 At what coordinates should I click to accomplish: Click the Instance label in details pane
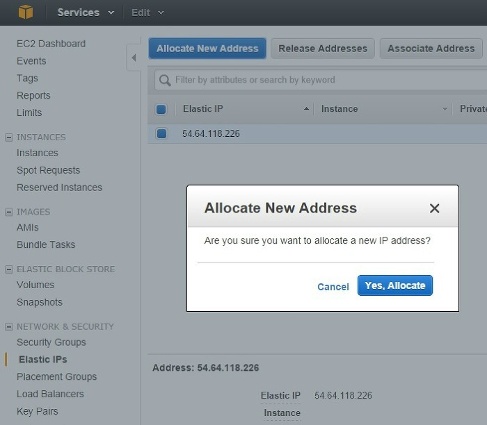coord(282,413)
